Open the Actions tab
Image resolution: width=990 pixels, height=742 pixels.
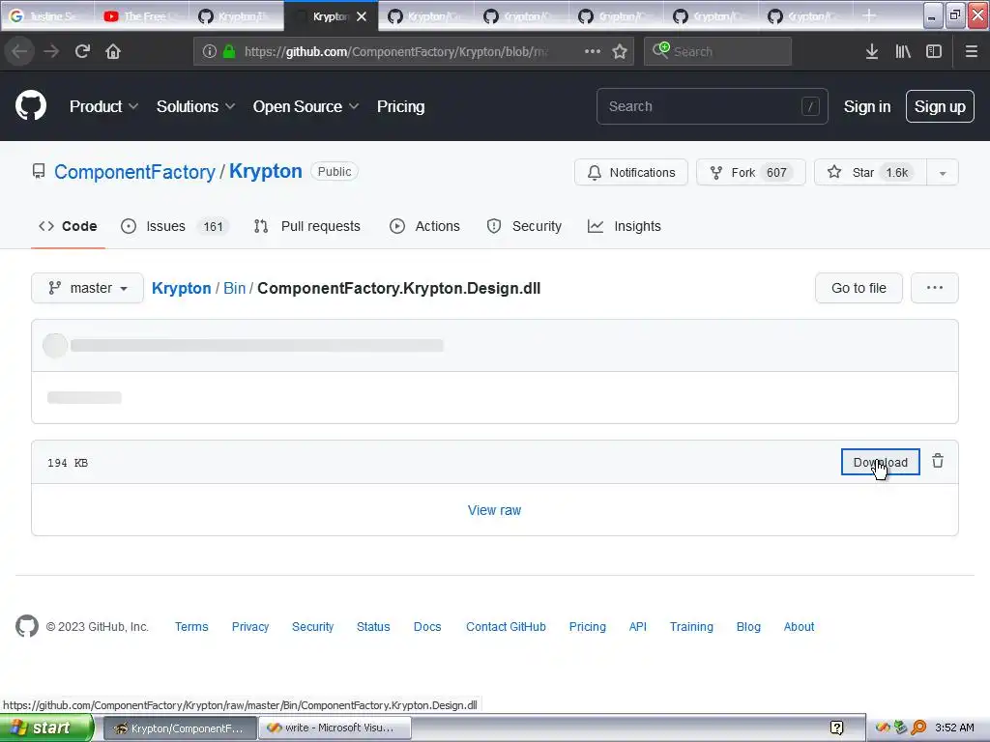[425, 226]
